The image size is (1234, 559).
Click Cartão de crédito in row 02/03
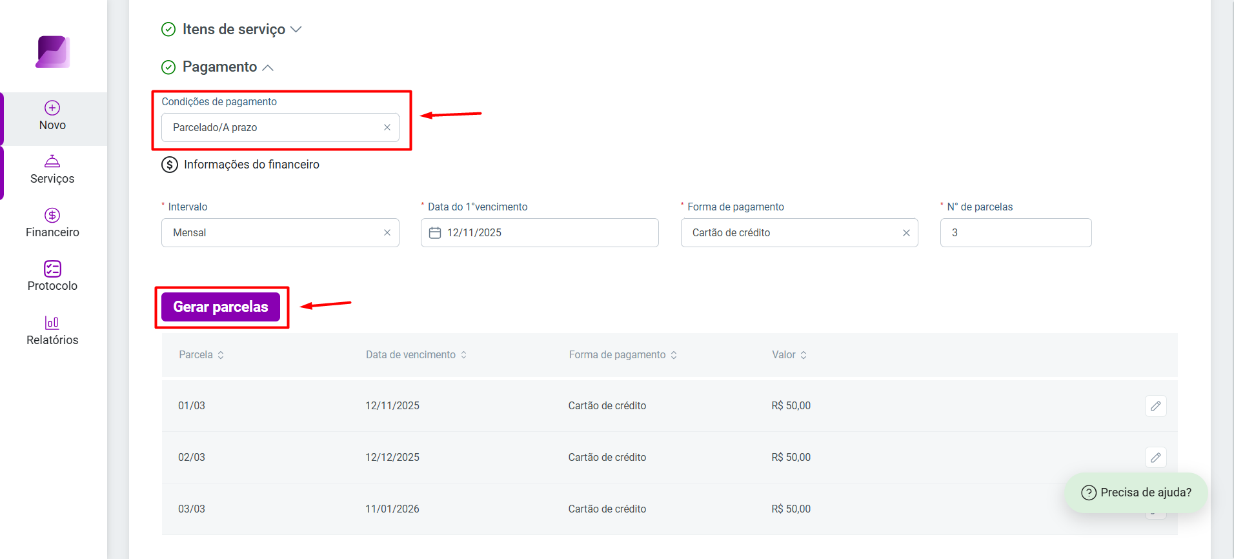607,458
